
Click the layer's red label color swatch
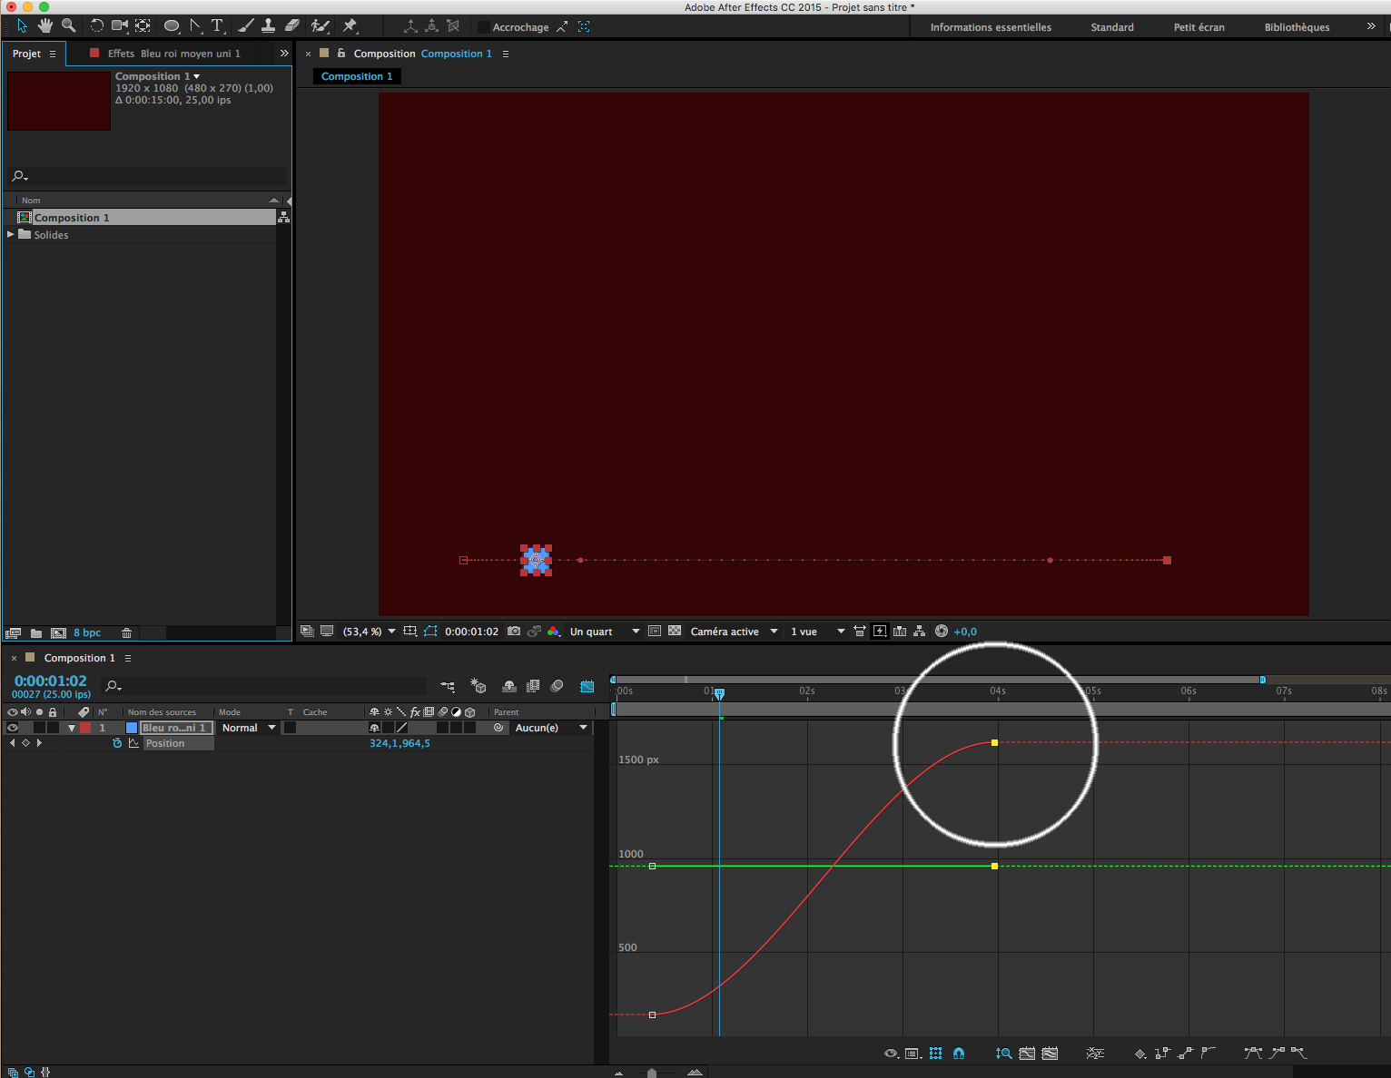pos(85,728)
